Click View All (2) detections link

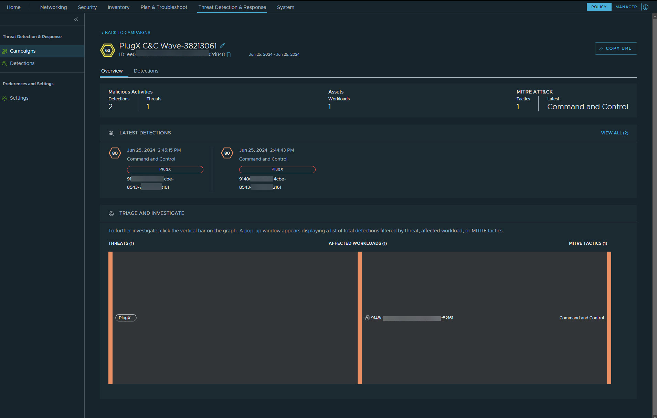click(x=615, y=133)
